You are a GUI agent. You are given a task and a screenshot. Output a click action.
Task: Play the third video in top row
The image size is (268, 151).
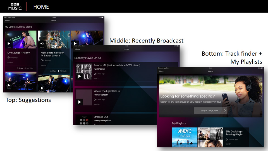(x=75, y=44)
